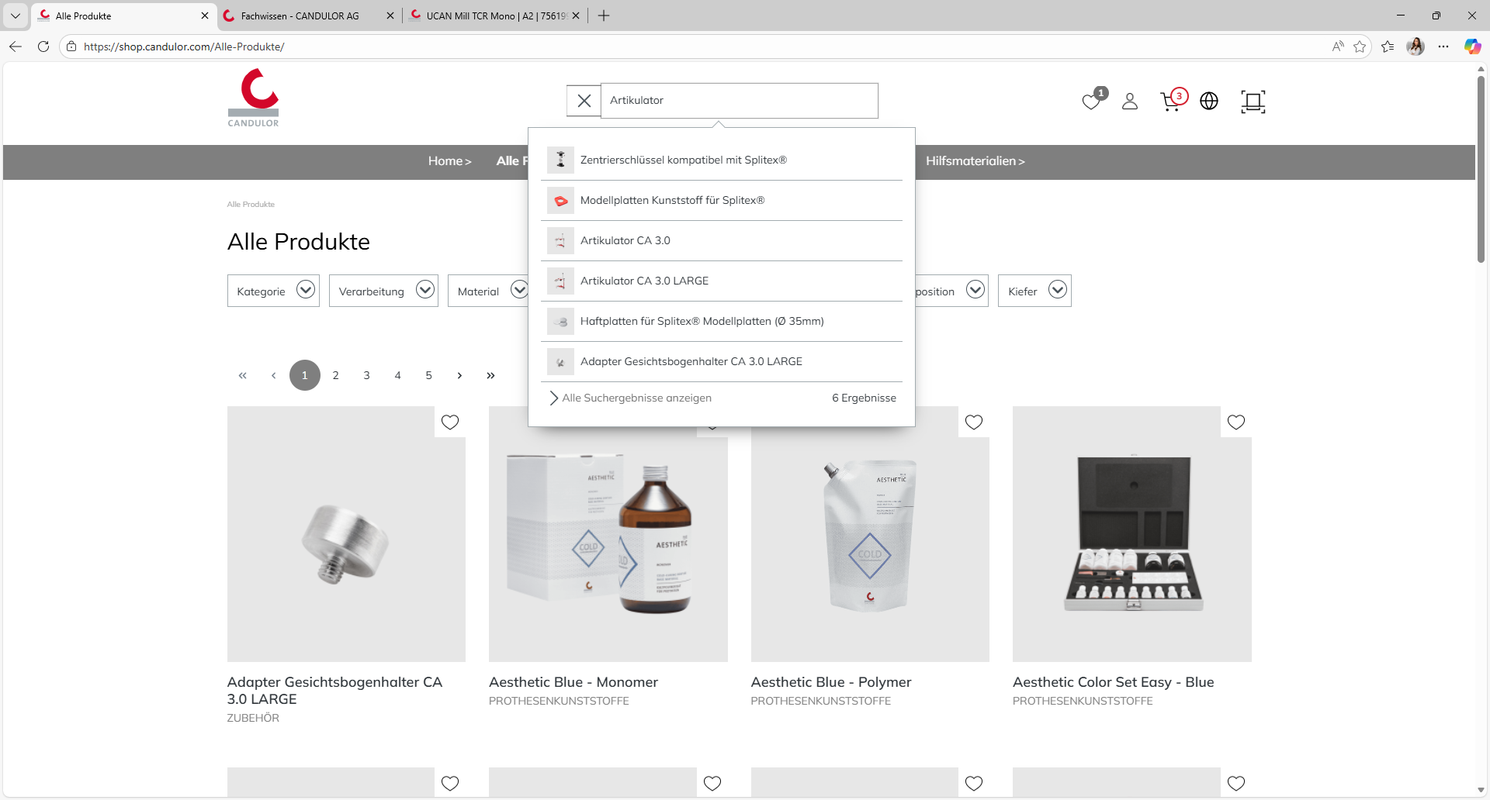
Task: Clear search with the X button
Action: click(584, 101)
